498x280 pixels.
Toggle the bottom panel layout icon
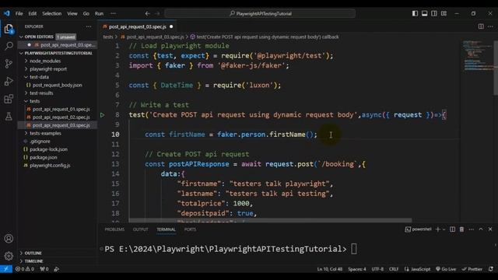(424, 13)
